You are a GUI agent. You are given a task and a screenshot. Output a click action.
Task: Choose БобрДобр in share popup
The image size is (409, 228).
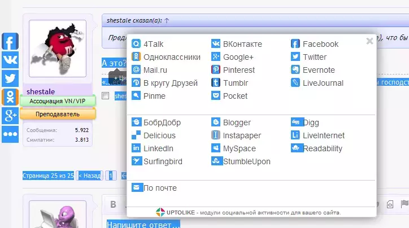coord(156,122)
